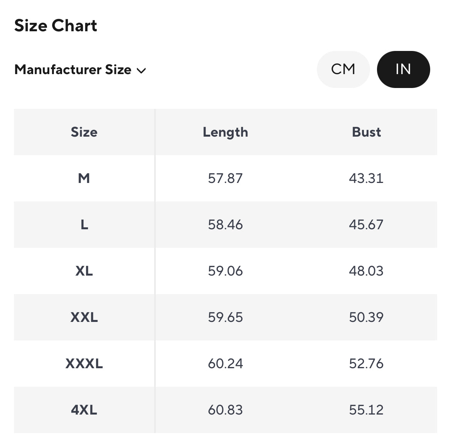
Task: Click the 55.12 bust value
Action: [366, 410]
